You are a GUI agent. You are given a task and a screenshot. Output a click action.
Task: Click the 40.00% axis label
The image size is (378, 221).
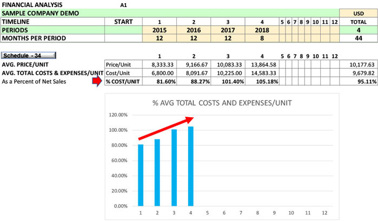(x=119, y=176)
